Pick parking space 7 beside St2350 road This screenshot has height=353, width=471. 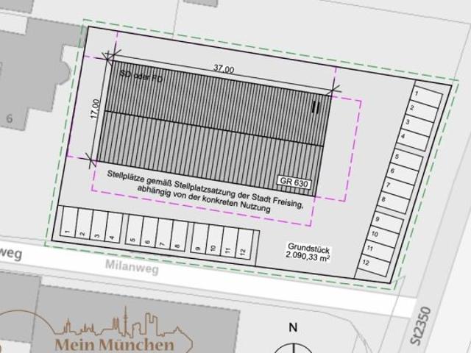click(398, 188)
